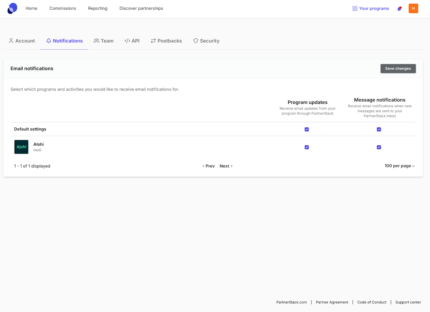
Task: Go to Next page of programs
Action: click(226, 166)
